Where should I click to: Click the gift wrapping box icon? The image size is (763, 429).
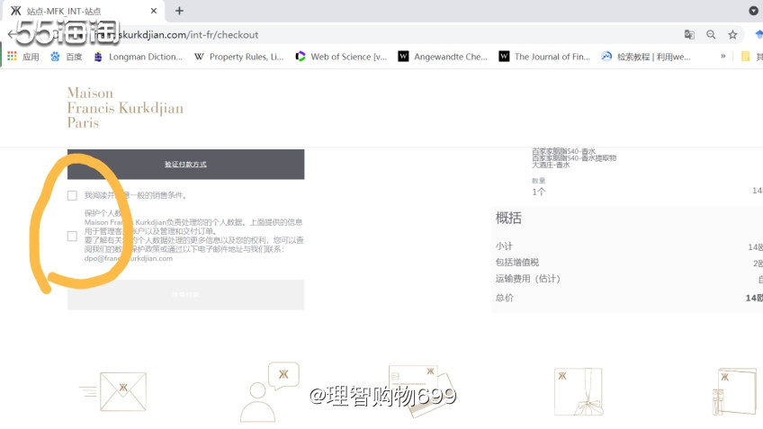click(x=579, y=391)
